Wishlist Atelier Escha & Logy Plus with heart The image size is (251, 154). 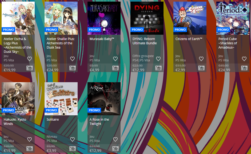29,59
